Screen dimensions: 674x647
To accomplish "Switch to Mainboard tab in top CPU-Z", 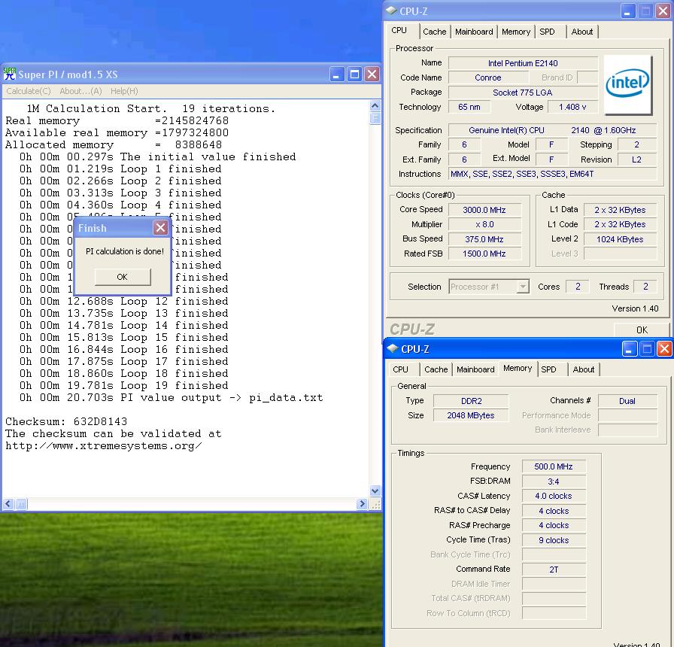I will 474,32.
